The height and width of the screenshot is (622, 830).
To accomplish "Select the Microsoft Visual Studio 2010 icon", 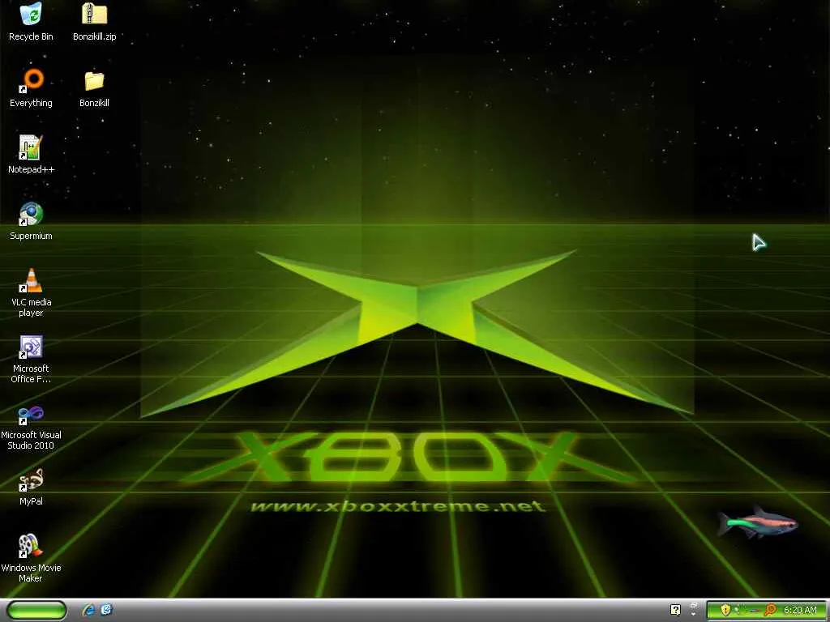I will click(x=31, y=428).
